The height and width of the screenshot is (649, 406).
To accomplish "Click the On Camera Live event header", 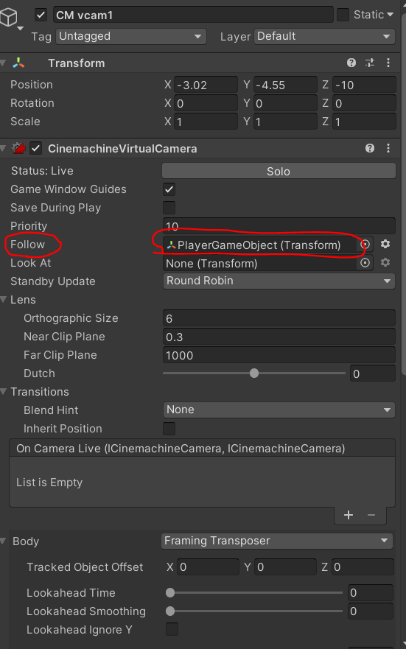I will point(202,449).
